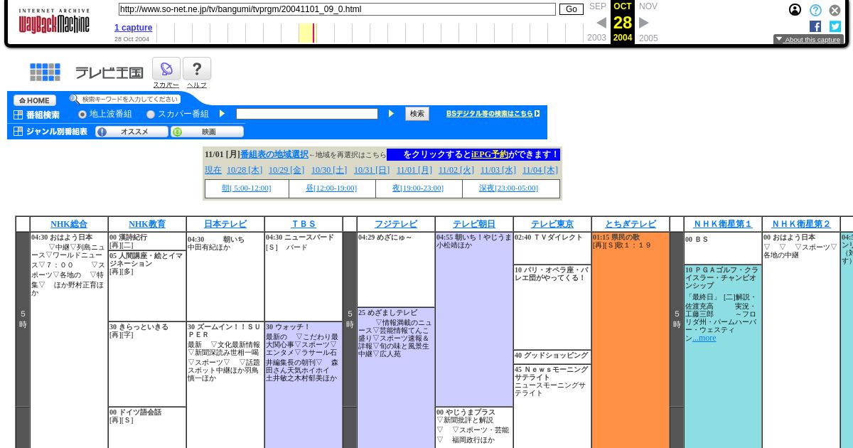Select date 11/04 [木]
The image size is (853, 448).
coord(540,170)
